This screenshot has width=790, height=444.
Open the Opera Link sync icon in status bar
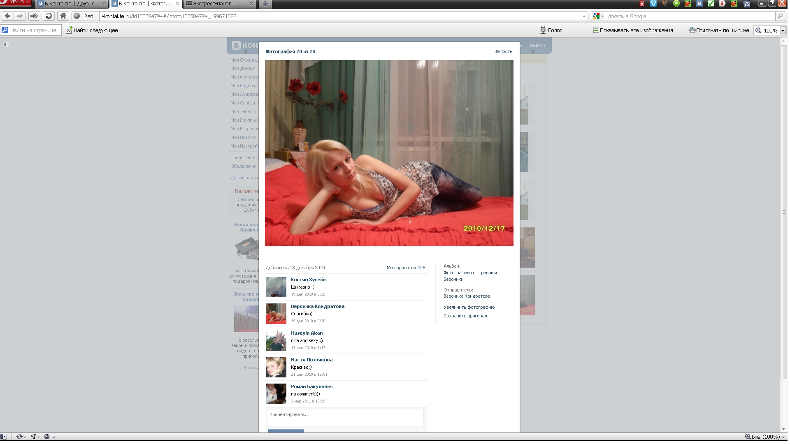click(x=19, y=437)
